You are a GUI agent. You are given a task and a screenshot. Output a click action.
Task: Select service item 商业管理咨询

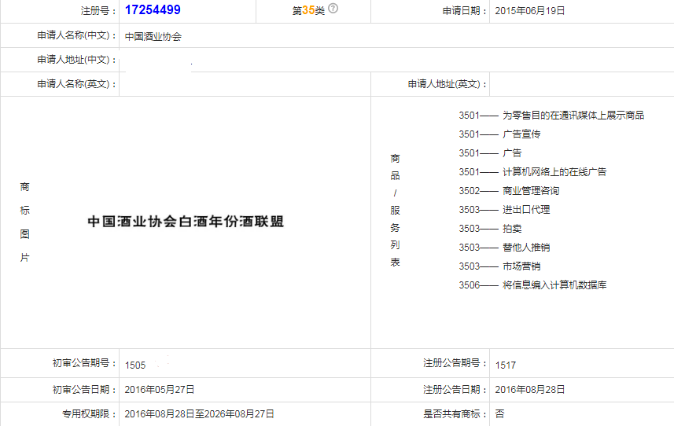click(x=531, y=191)
